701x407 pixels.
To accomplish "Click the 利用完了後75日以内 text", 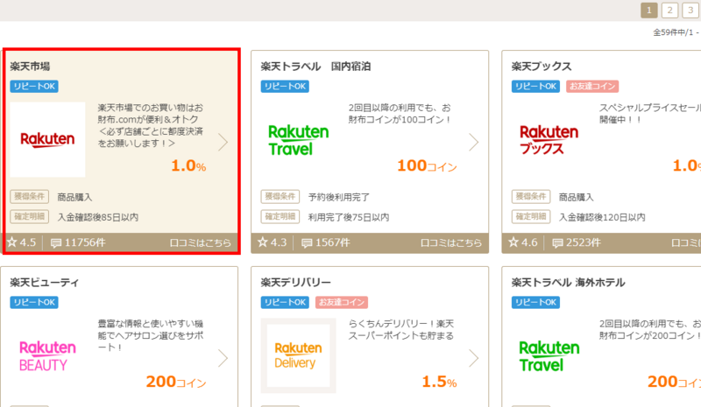I will (349, 217).
